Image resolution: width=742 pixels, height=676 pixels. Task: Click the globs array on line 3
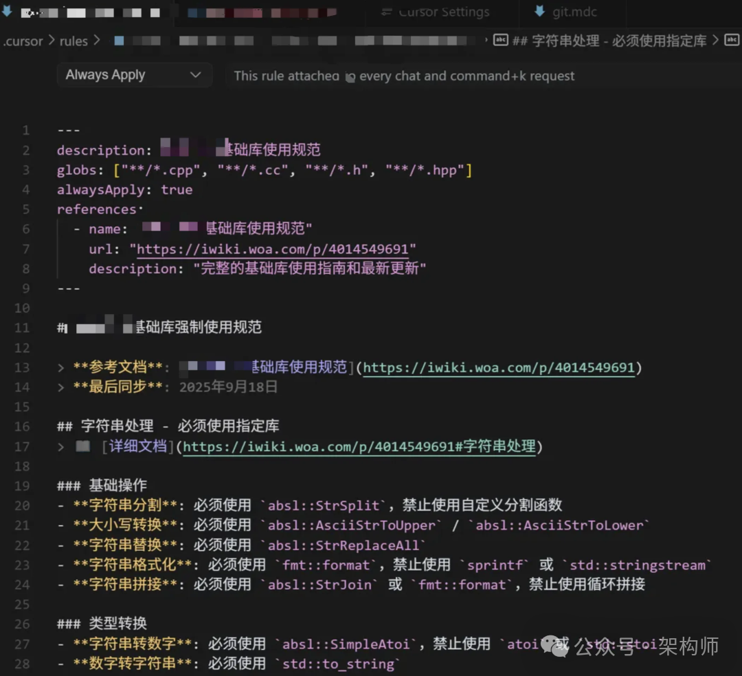293,170
